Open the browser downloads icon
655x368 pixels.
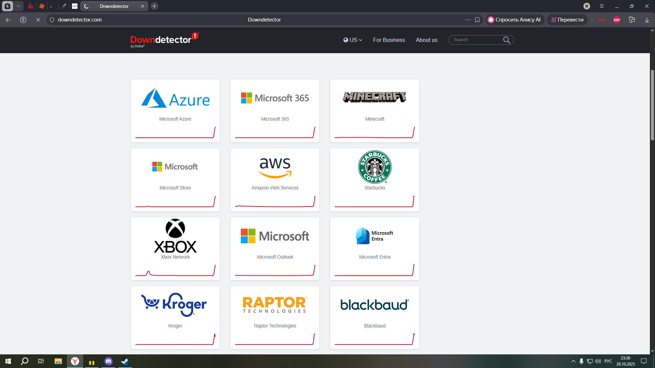[647, 20]
